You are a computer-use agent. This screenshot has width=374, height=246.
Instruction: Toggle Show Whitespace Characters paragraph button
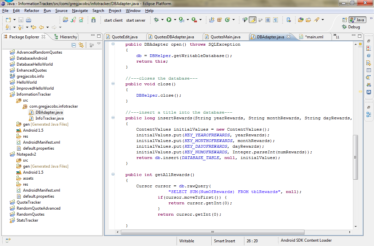point(275,20)
